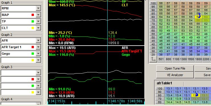Click the axis swap arrows icon in VE table
This screenshot has height=106, width=211.
tap(153, 59)
